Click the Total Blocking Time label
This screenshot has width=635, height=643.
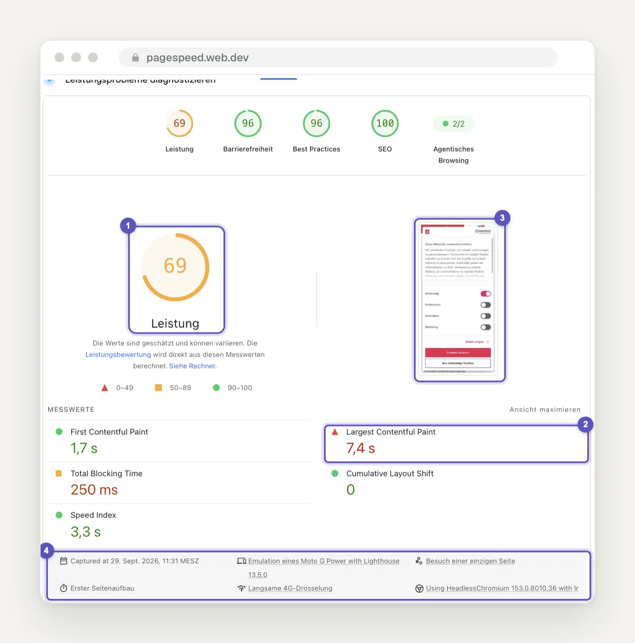tap(106, 473)
